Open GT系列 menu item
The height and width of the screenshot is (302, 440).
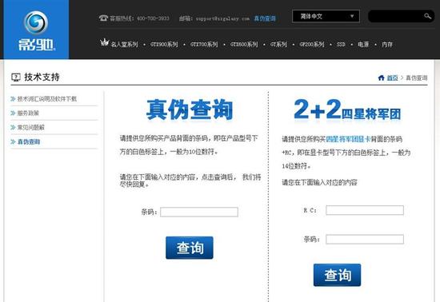click(278, 44)
